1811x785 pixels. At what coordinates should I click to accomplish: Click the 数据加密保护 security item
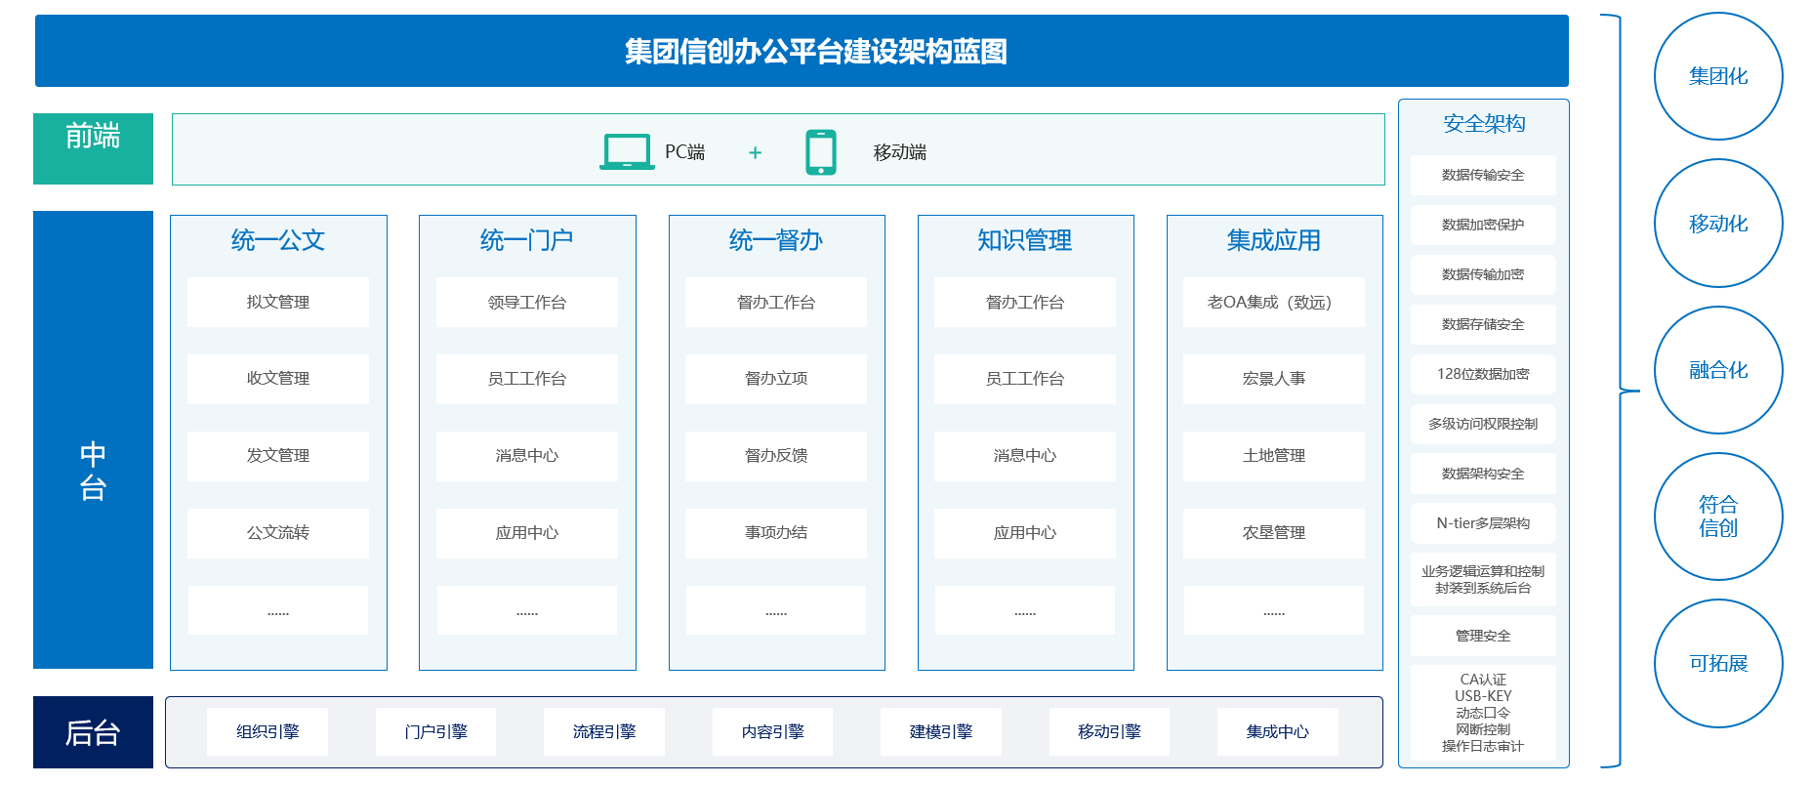tap(1483, 226)
